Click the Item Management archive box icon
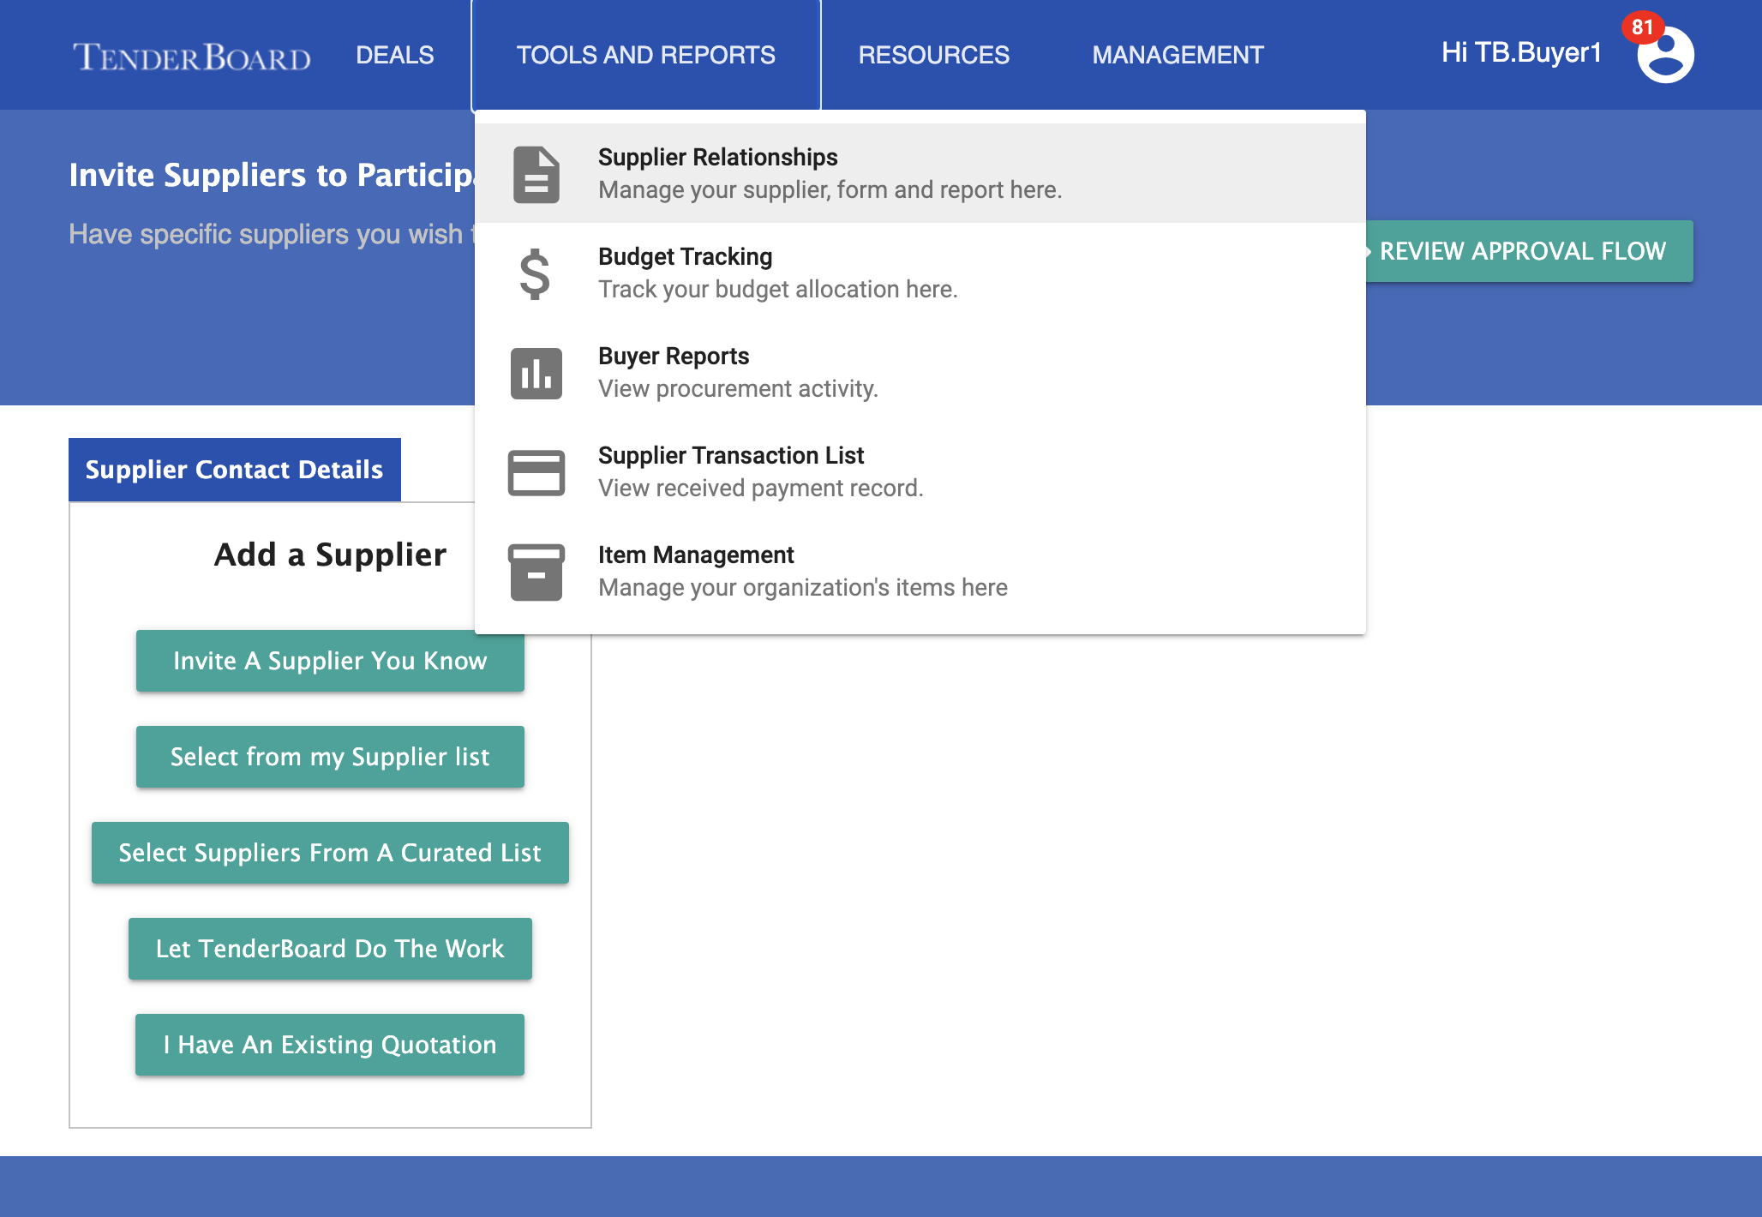The image size is (1762, 1217). pos(536,572)
